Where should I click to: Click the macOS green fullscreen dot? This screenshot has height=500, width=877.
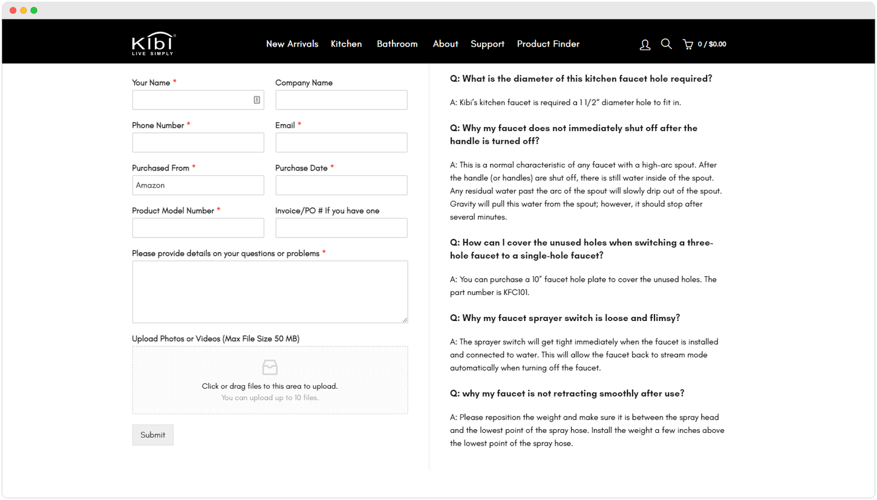pyautogui.click(x=34, y=10)
